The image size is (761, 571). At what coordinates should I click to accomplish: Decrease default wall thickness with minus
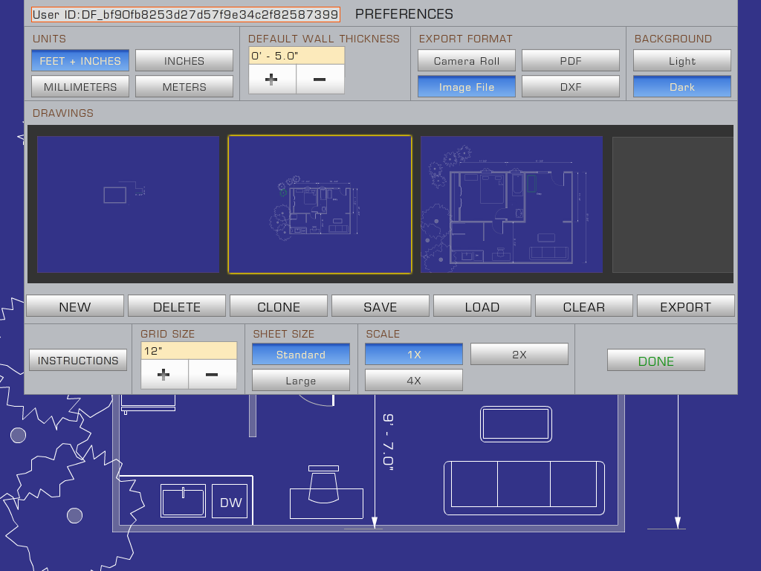point(320,79)
